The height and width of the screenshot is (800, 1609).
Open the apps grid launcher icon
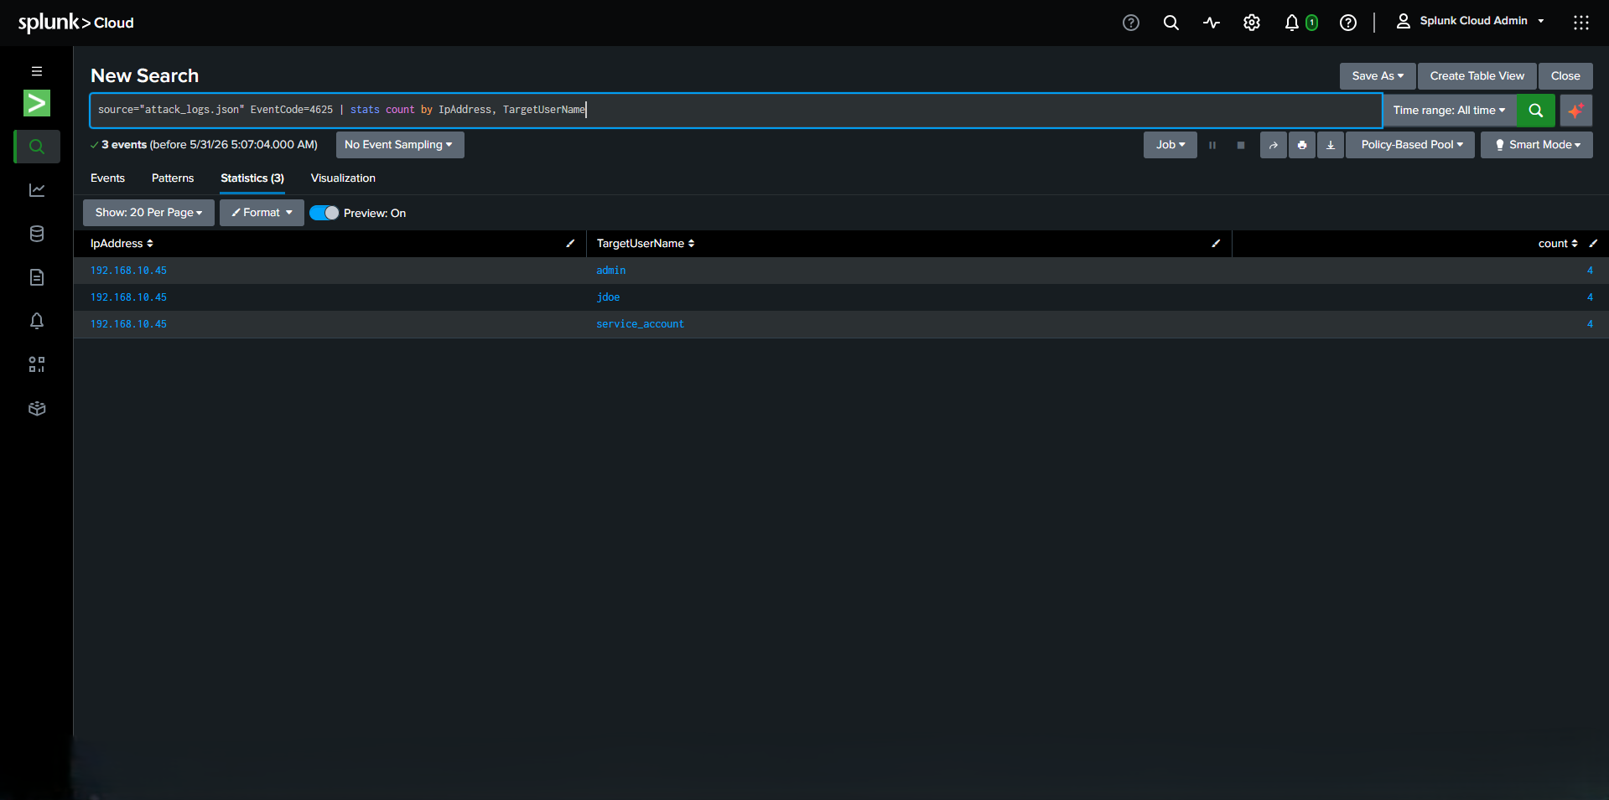click(1581, 23)
